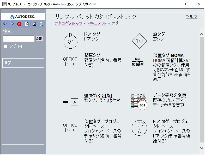Click the scroll down arrow
Image resolution: width=205 pixels, height=155 pixels.
pos(202,148)
